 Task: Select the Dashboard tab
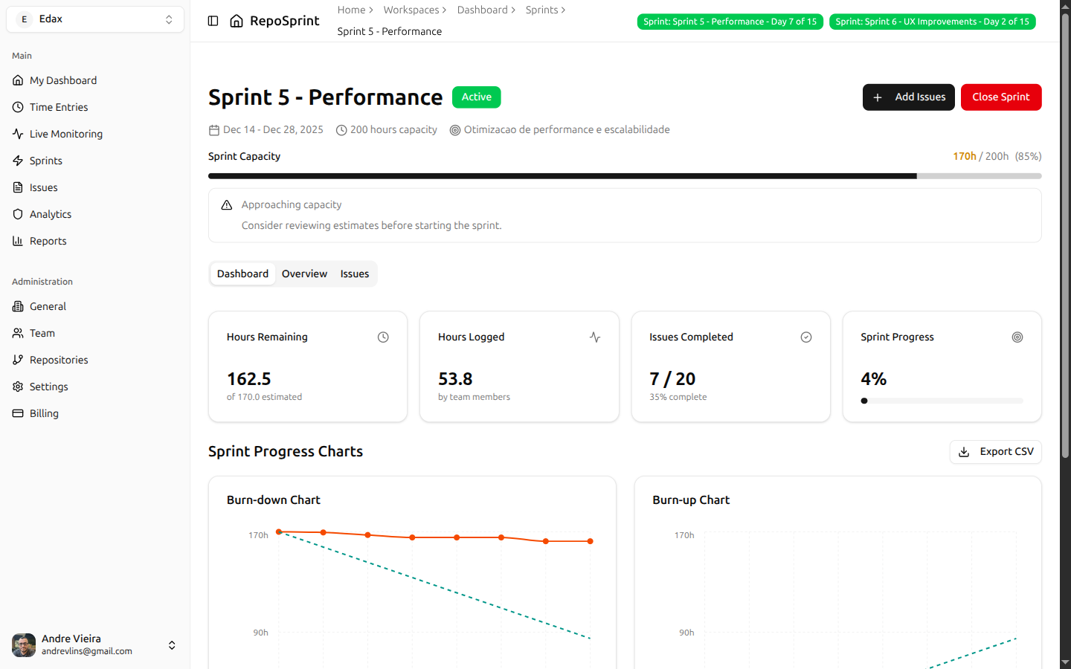click(242, 274)
